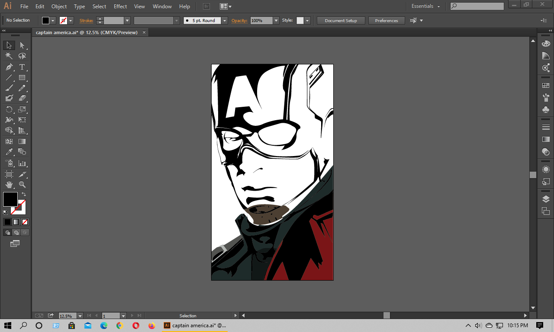Swap fill and stroke colors arrow
This screenshot has width=554, height=332.
pyautogui.click(x=24, y=194)
